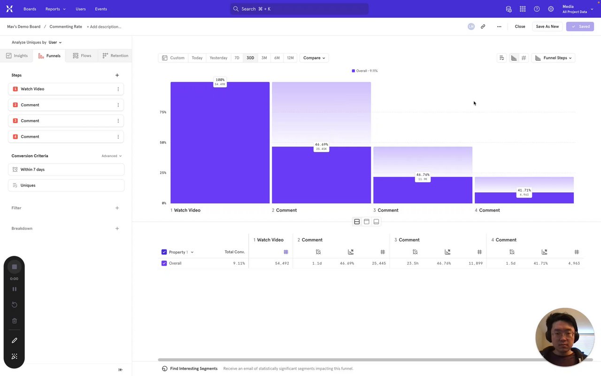Click the hash number view icon
Viewport: 601px width, 376px height.
[524, 58]
